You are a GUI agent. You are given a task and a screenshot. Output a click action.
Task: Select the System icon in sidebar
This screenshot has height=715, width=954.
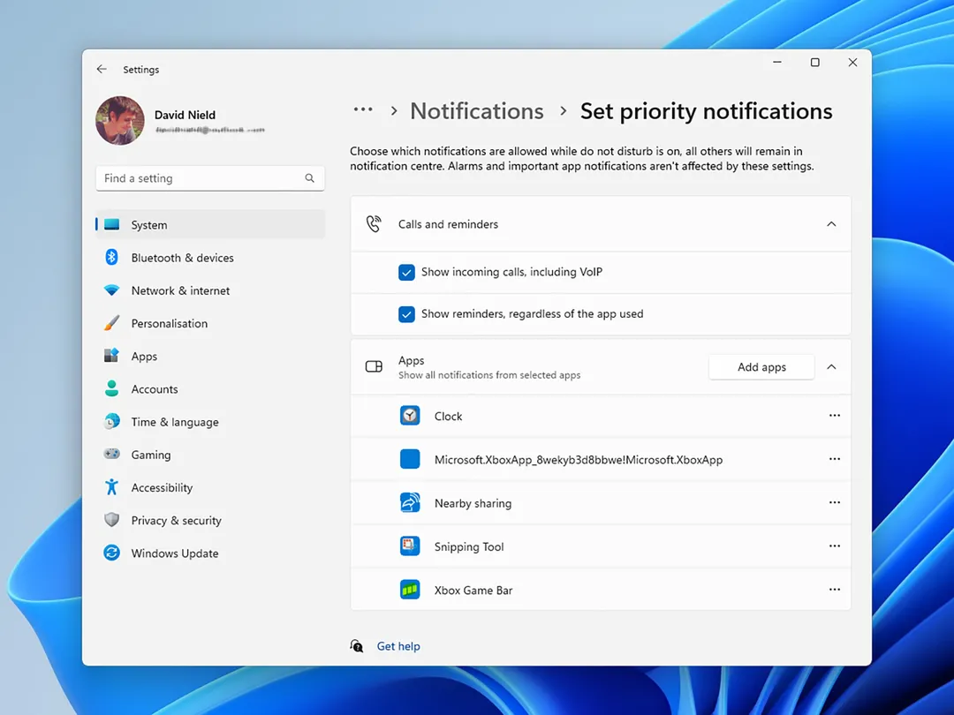(x=112, y=224)
